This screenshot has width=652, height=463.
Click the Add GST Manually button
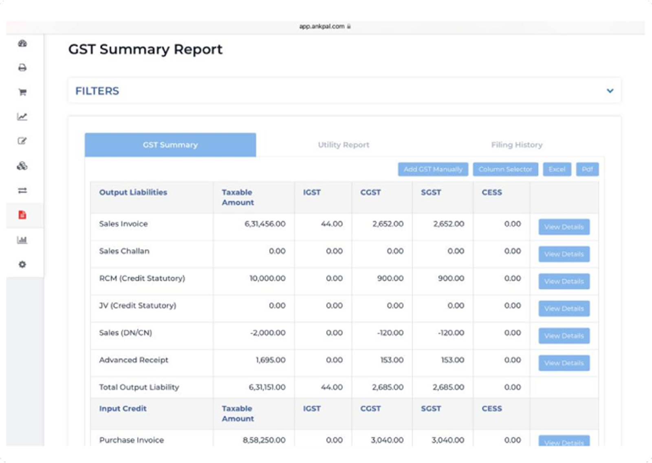(x=433, y=169)
